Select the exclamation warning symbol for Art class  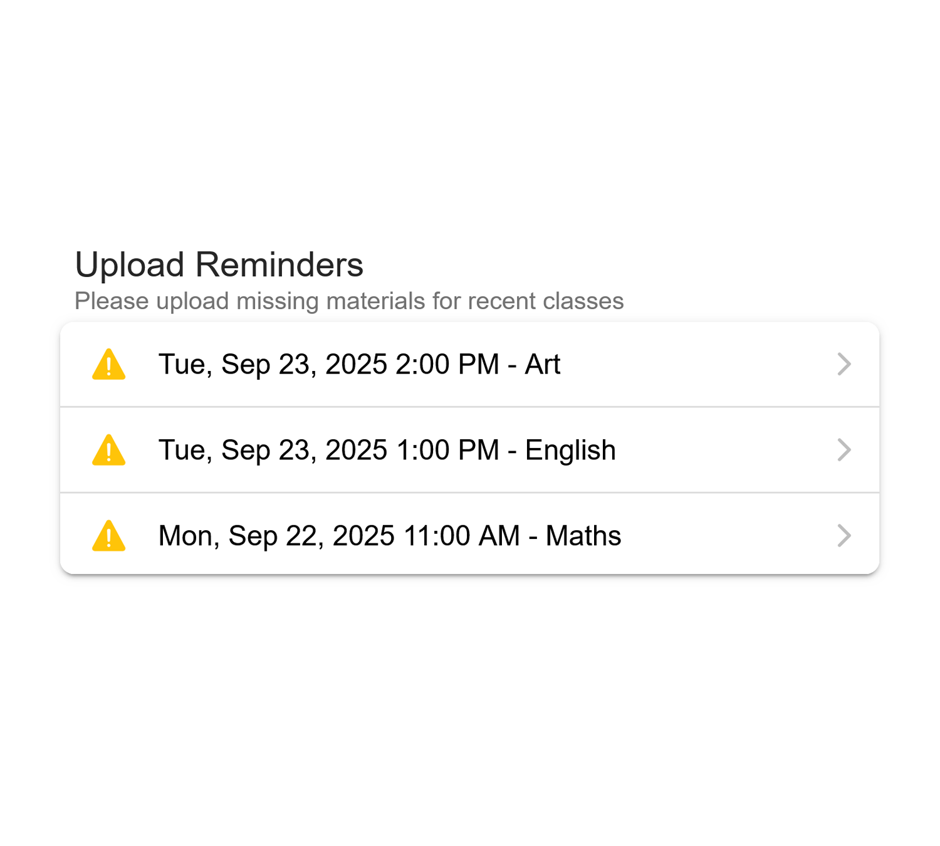[x=110, y=364]
